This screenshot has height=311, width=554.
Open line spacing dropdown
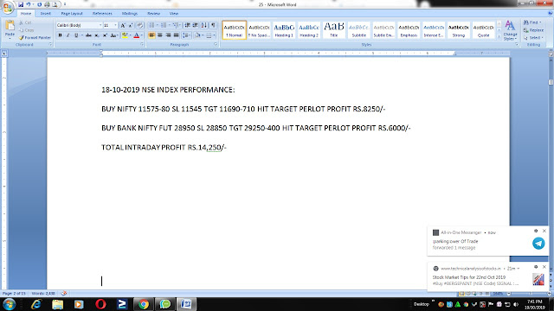coord(187,35)
